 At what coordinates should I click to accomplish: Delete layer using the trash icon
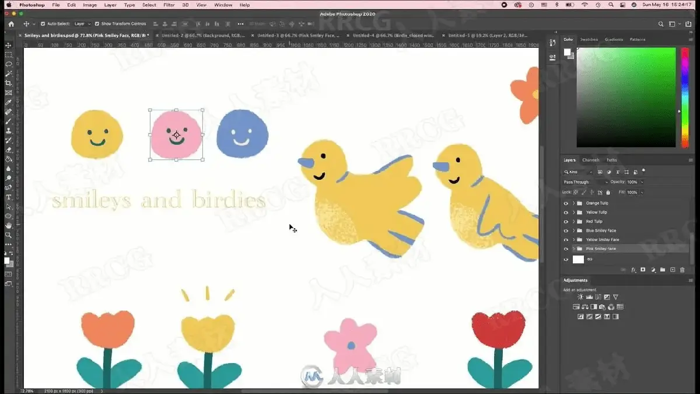click(682, 270)
